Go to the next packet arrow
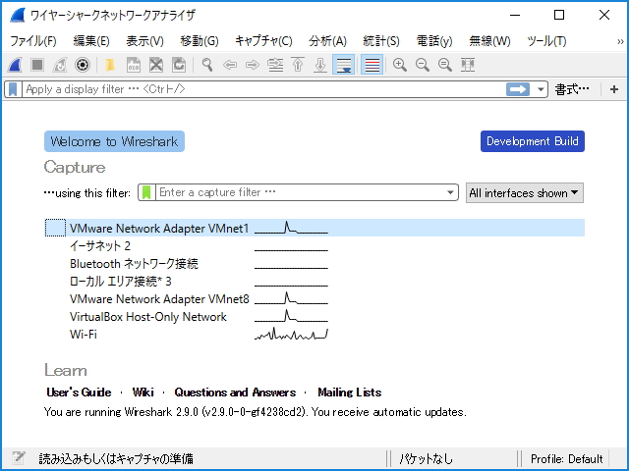629x471 pixels. click(253, 65)
